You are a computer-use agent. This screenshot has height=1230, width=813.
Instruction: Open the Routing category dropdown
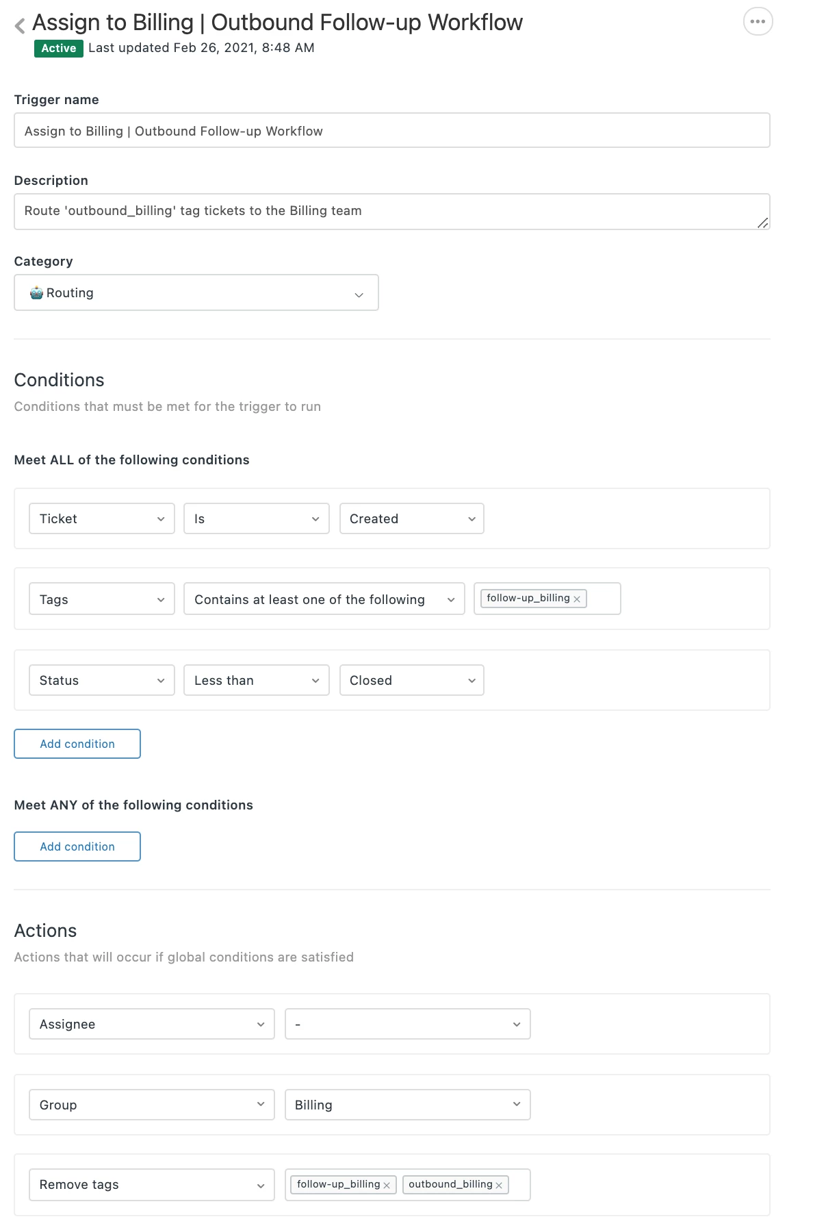(196, 293)
